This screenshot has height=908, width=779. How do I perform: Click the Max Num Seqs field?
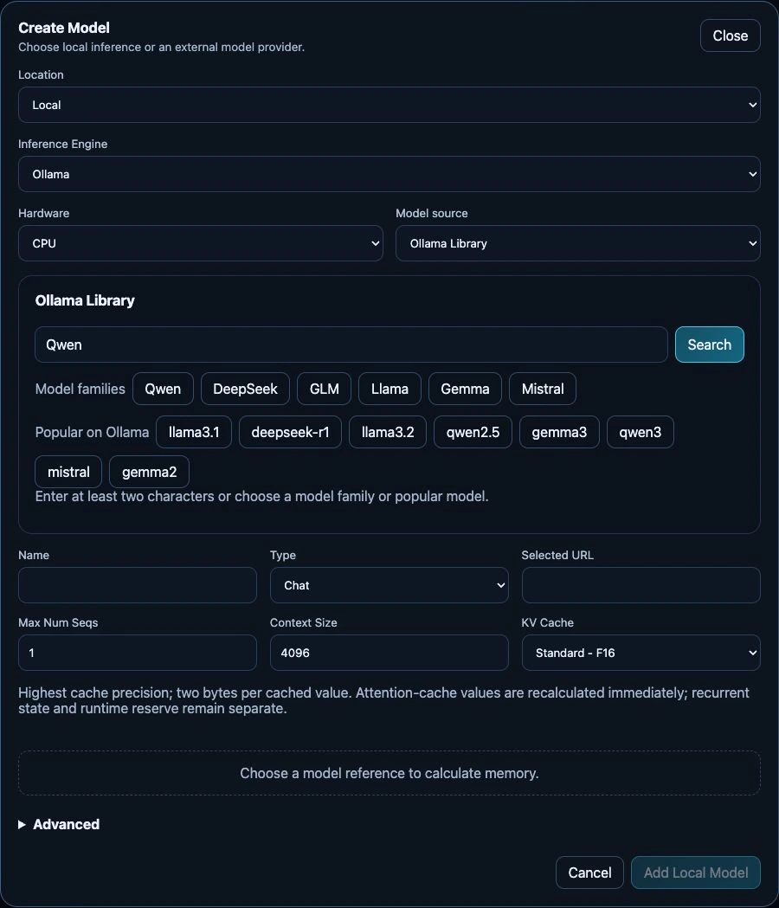138,653
